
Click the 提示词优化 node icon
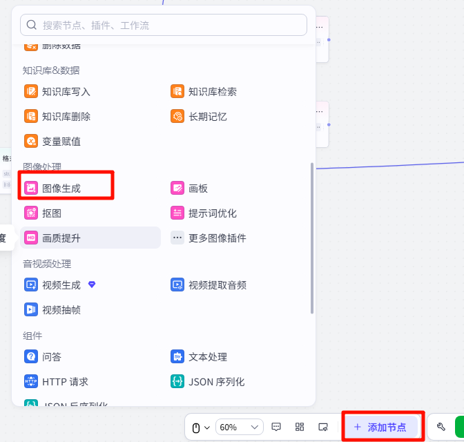point(177,213)
